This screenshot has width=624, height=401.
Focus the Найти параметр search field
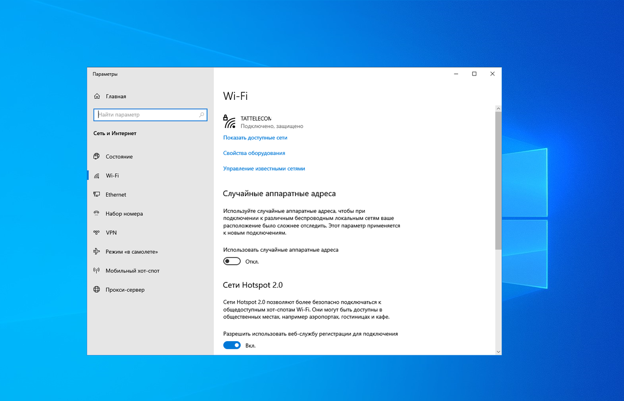[x=150, y=114]
